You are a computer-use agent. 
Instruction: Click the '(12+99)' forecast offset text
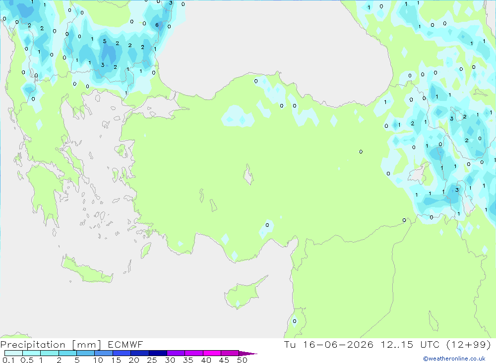click(469, 344)
